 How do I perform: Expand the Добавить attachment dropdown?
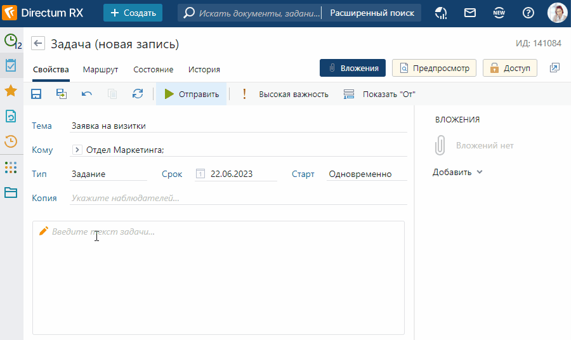click(457, 172)
